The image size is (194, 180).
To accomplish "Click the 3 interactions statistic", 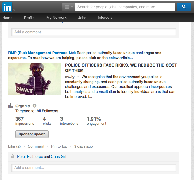I will [69, 121].
